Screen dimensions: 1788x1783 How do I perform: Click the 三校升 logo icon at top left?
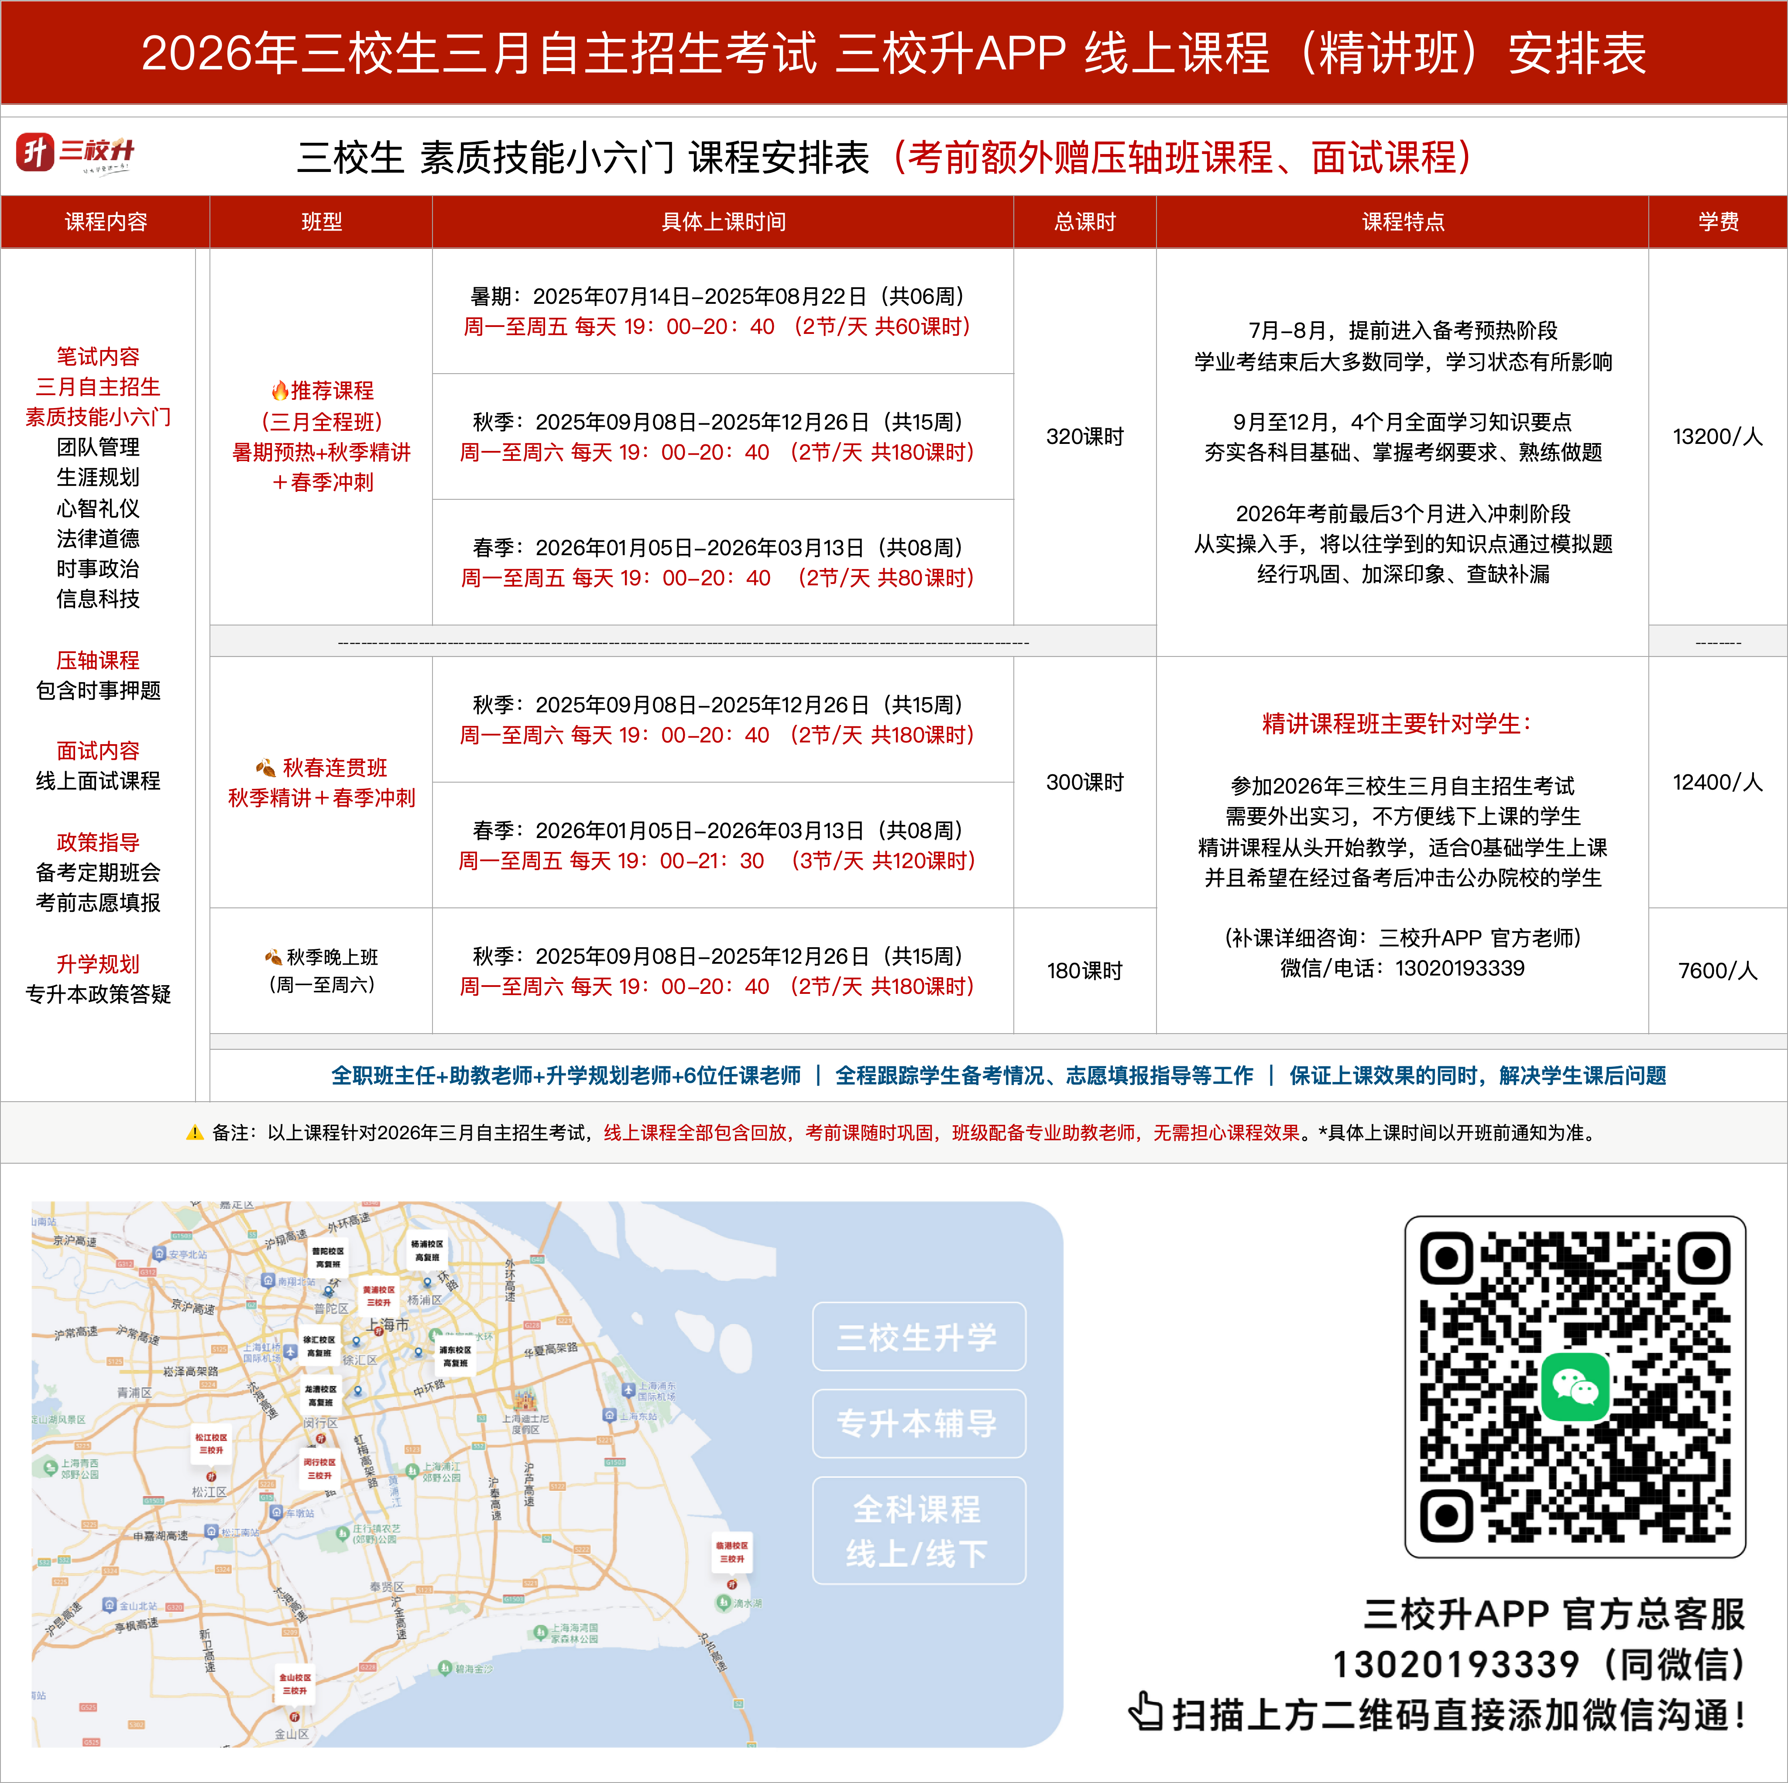click(35, 152)
